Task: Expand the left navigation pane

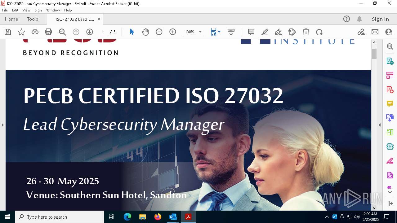Action: point(2,125)
